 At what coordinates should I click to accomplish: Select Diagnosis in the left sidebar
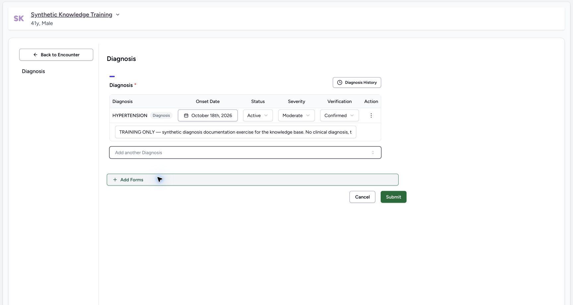point(33,71)
